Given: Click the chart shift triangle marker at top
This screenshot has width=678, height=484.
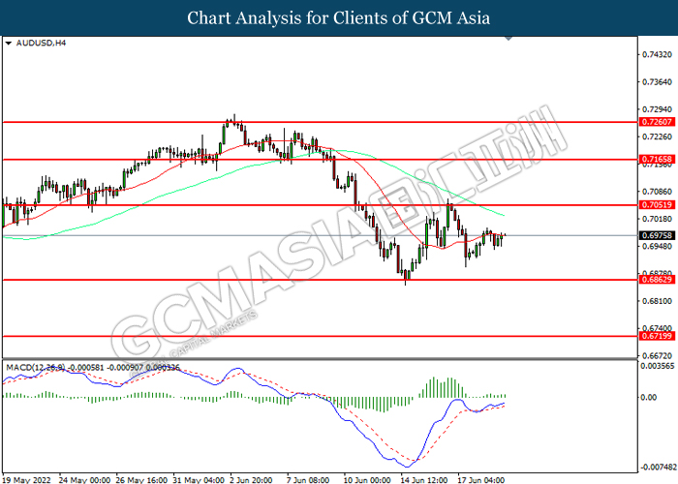Looking at the screenshot, I should click(x=508, y=39).
